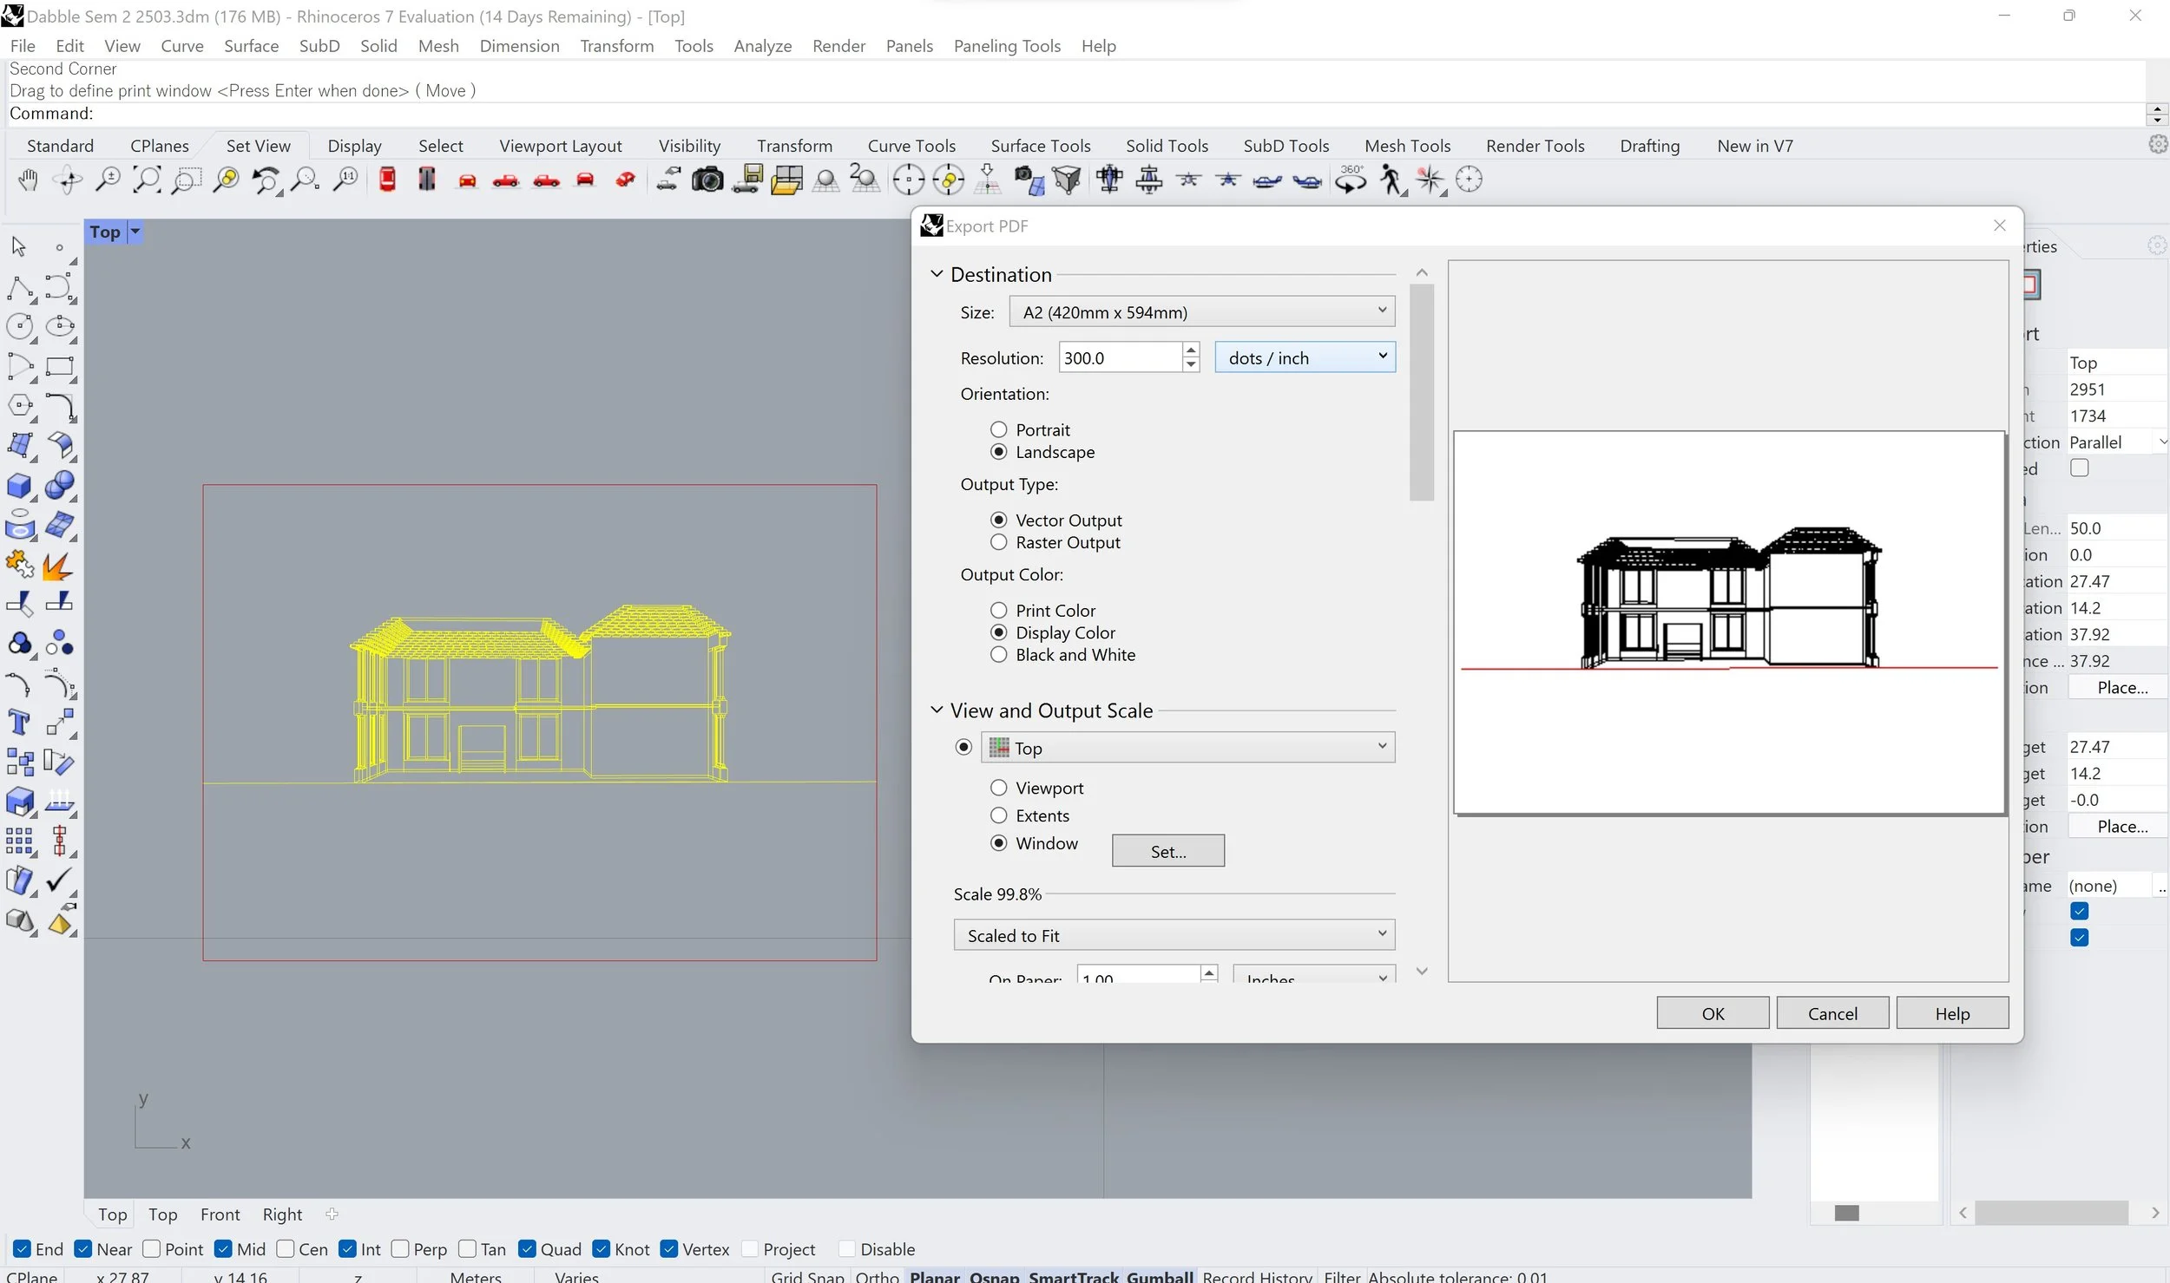Open the paper Size dropdown
Screen dimensions: 2170x1283
click(1201, 312)
